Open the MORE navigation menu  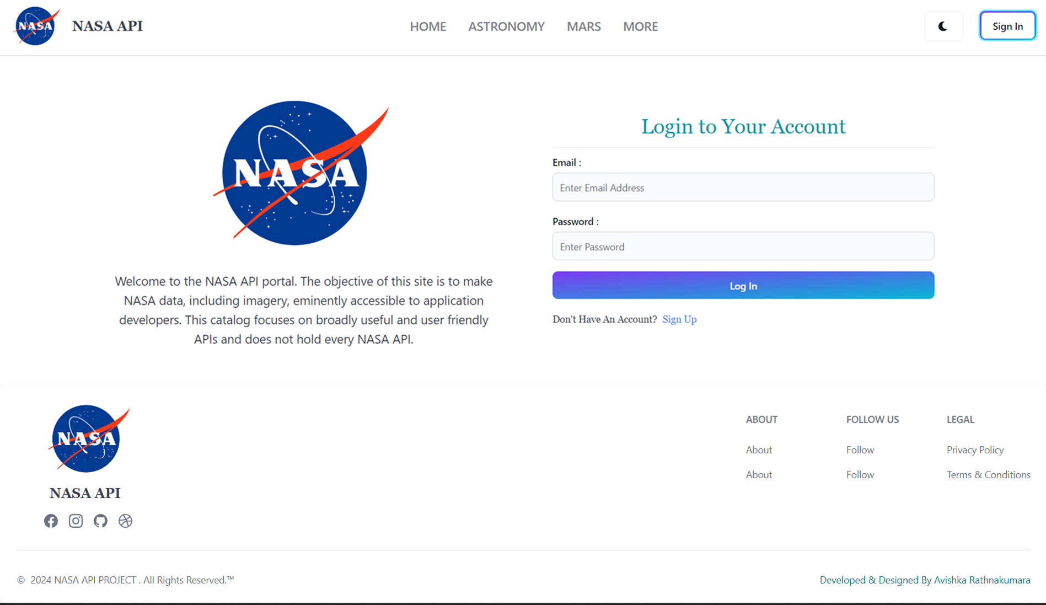[640, 26]
